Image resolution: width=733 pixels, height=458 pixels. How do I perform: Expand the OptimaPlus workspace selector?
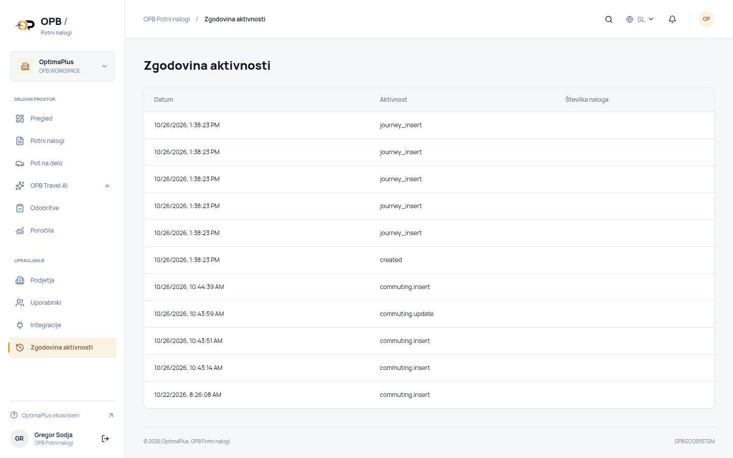point(62,66)
